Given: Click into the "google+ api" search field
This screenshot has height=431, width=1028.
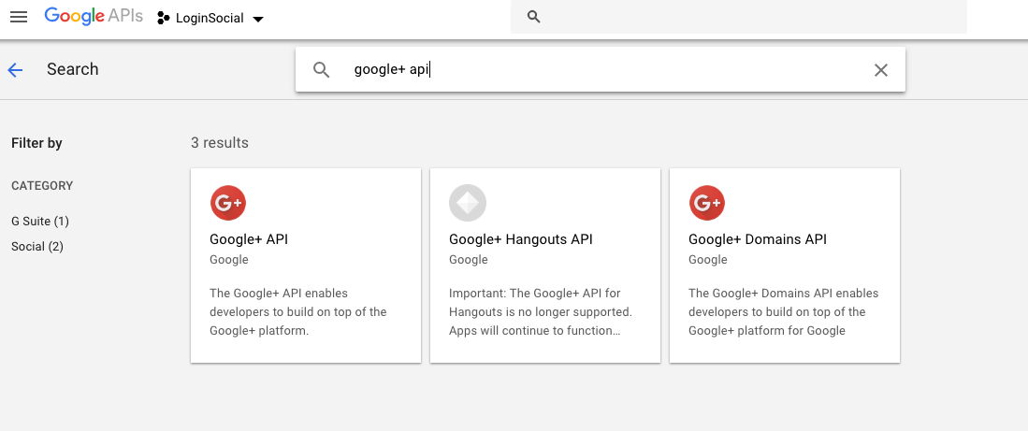Looking at the screenshot, I should click(x=599, y=70).
